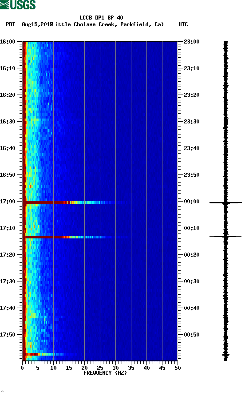Click the '16:10' PDT time label
Screen dimensions: 245x396
click(x=8, y=68)
